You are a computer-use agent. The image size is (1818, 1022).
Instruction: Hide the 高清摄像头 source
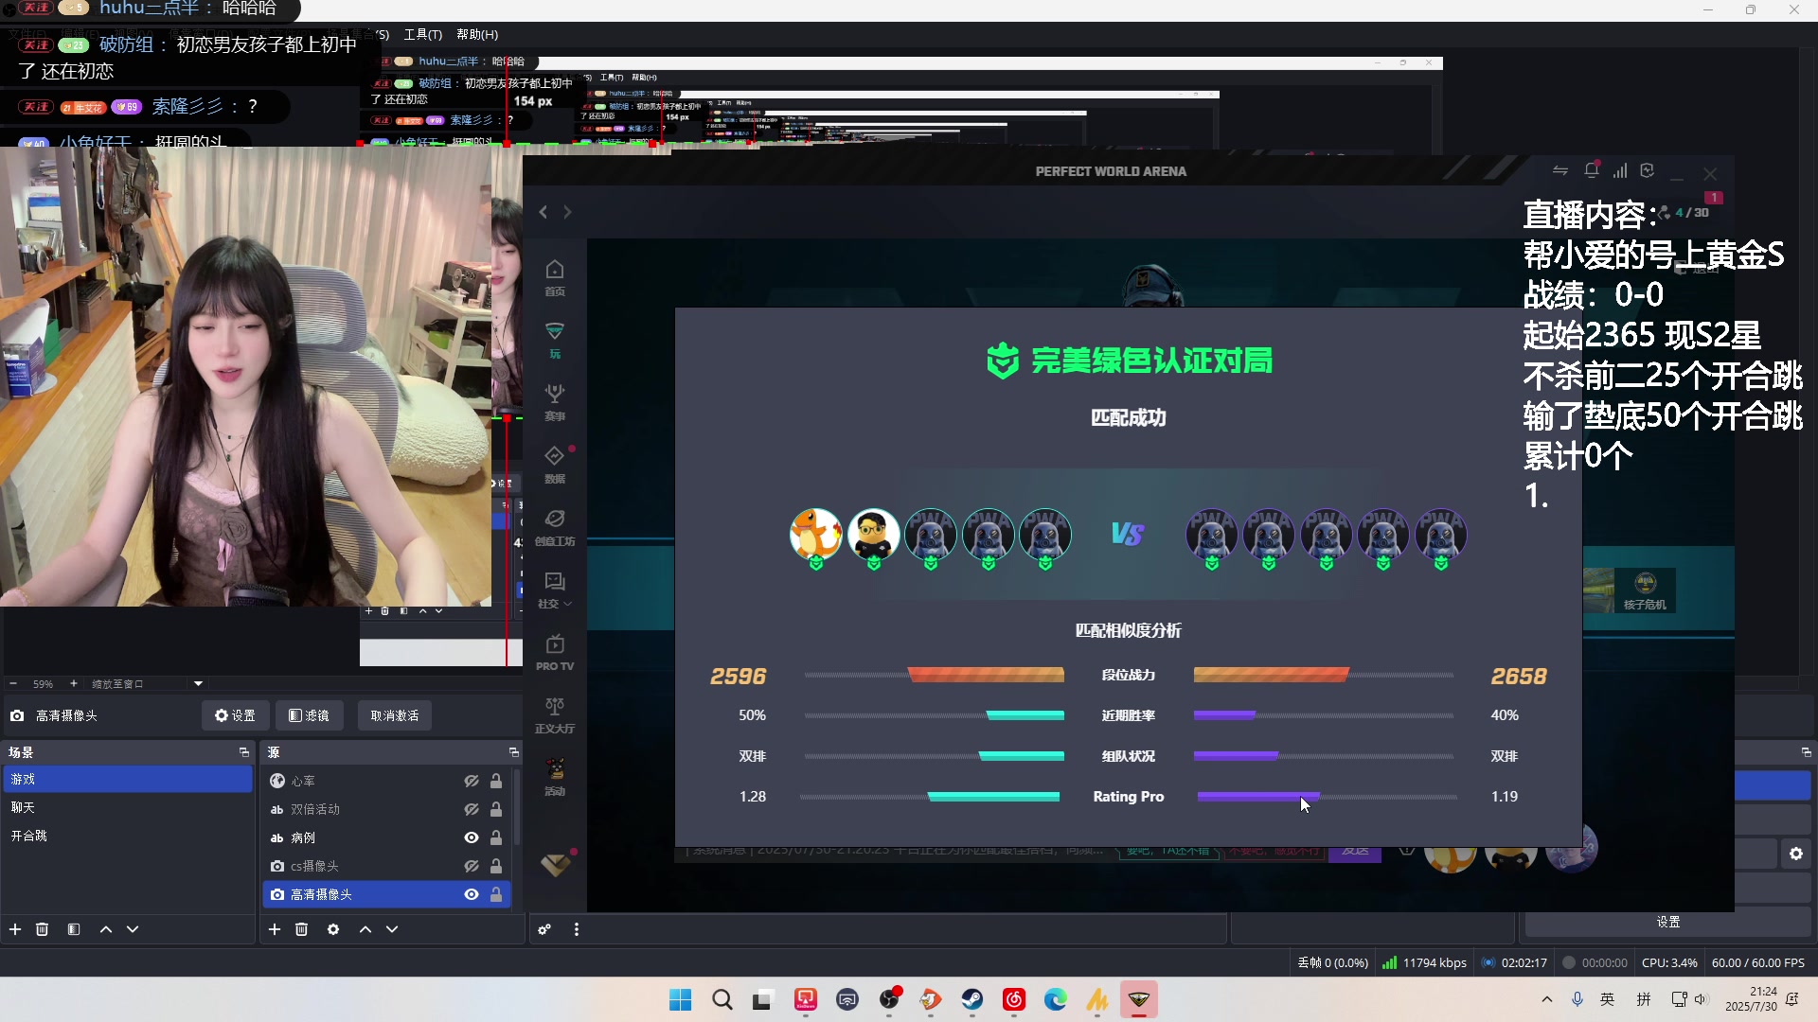pyautogui.click(x=472, y=894)
